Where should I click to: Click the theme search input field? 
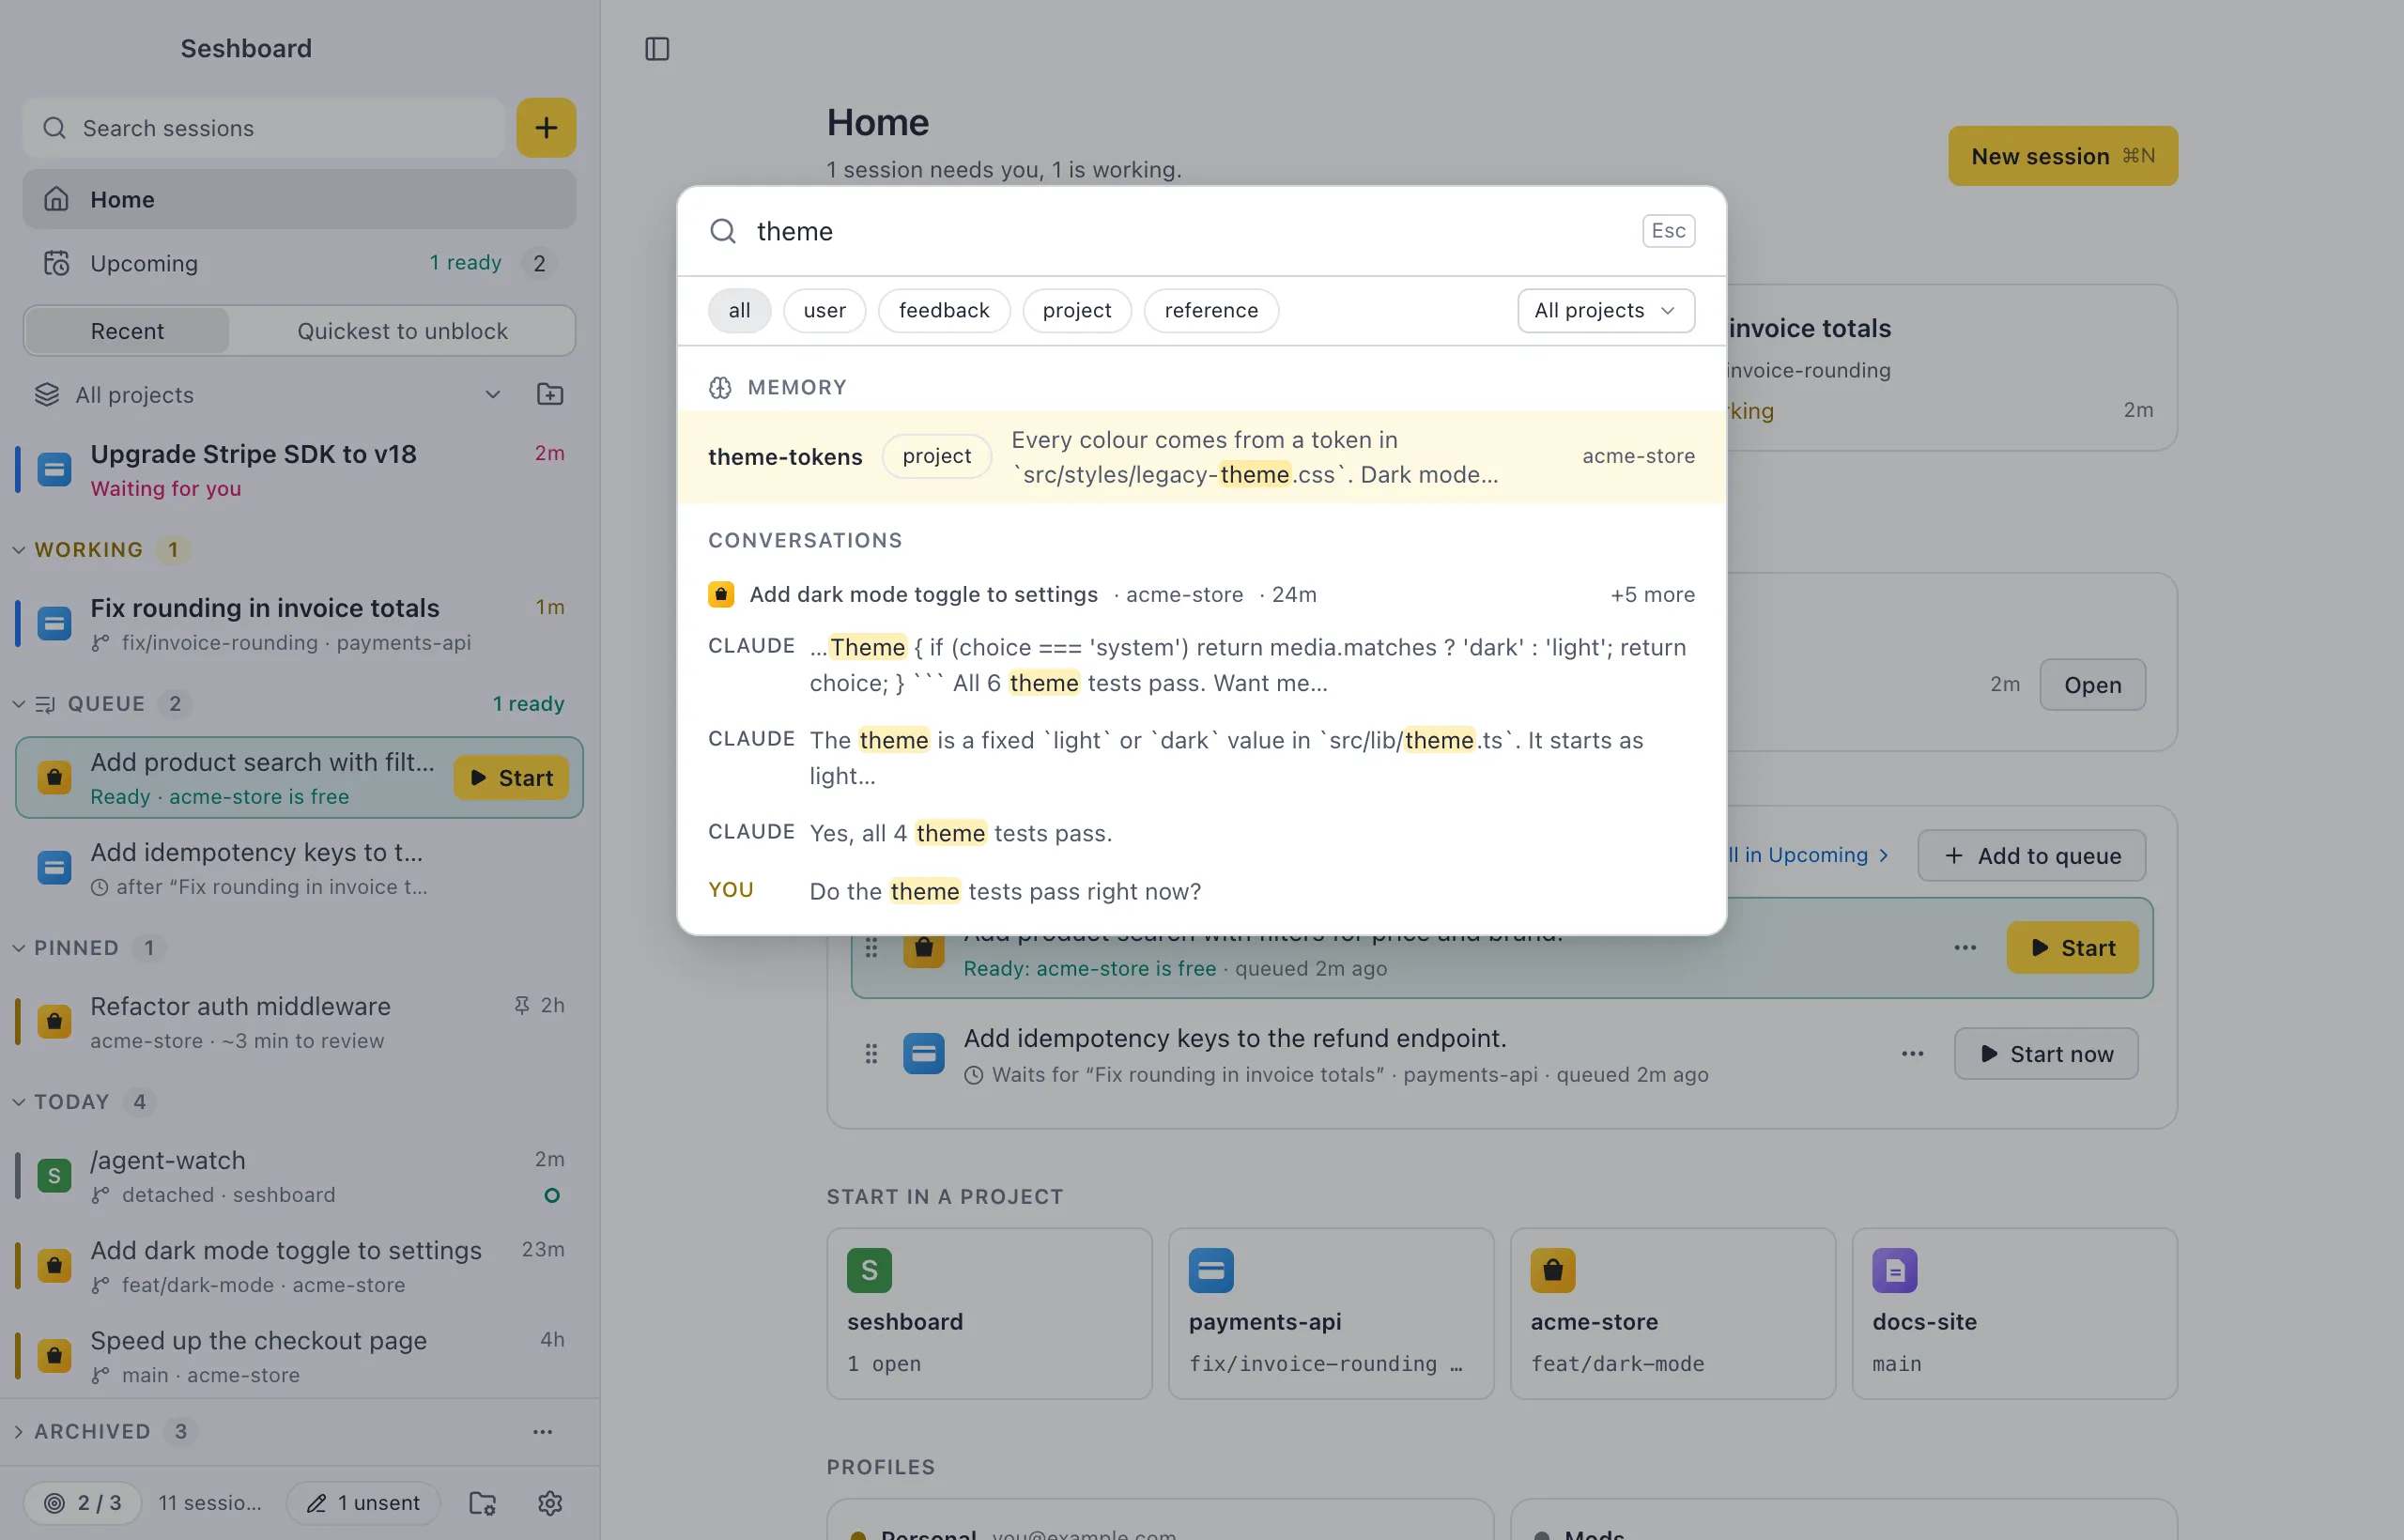point(1190,231)
